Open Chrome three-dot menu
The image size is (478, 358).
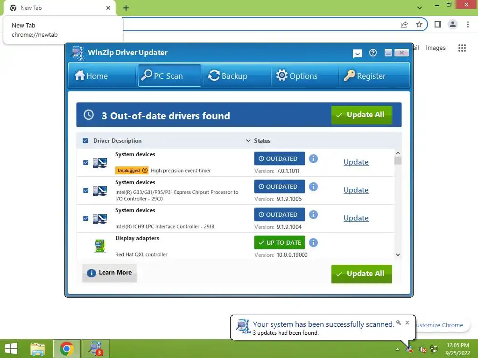[468, 24]
